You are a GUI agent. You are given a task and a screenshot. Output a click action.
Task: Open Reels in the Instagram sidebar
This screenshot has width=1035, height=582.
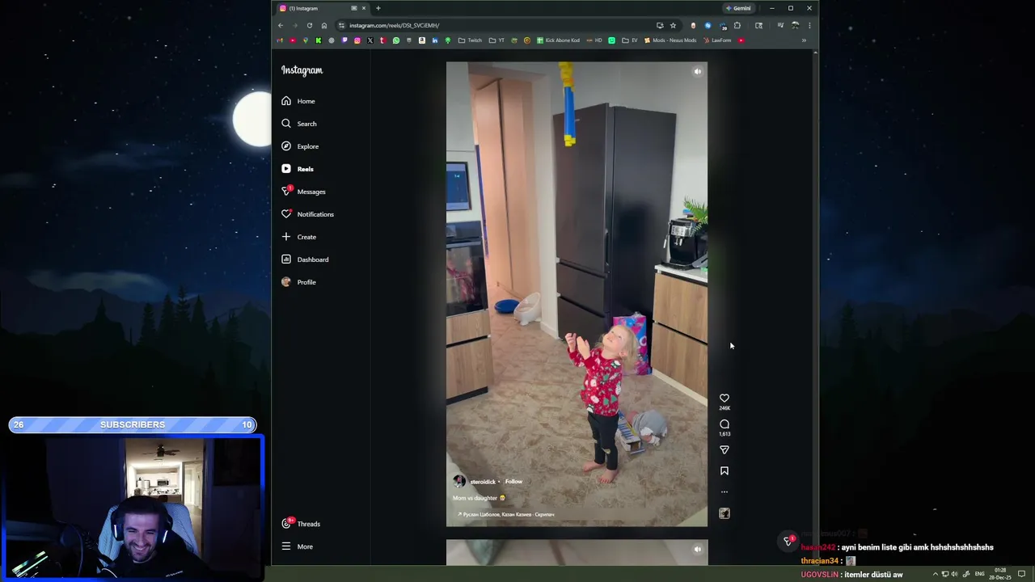point(298,169)
